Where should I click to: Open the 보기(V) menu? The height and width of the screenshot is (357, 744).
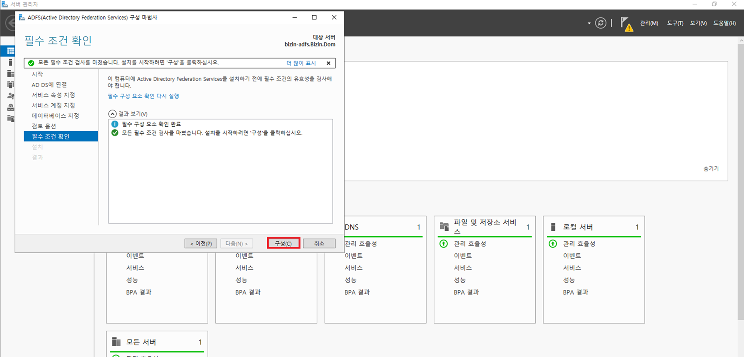698,23
